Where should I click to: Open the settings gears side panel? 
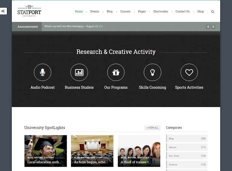point(3,11)
